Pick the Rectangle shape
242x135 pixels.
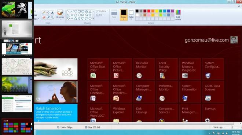pyautogui.click(x=79, y=12)
